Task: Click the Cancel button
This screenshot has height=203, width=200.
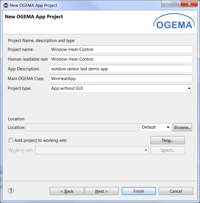Action: (x=176, y=191)
